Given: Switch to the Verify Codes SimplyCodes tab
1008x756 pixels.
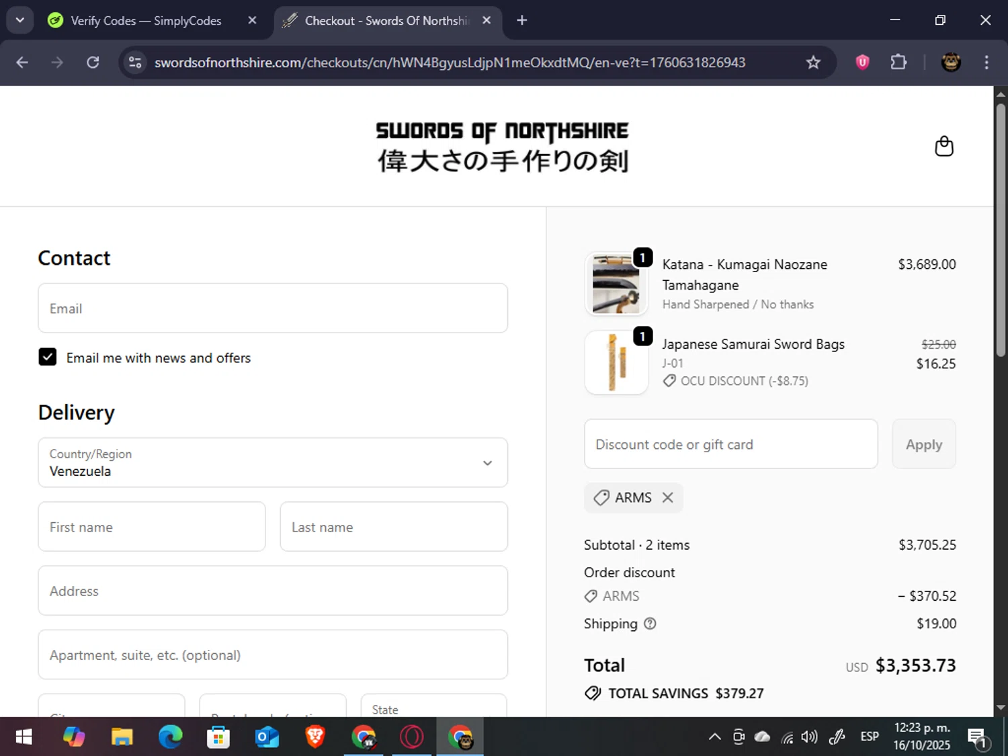Looking at the screenshot, I should coord(145,21).
